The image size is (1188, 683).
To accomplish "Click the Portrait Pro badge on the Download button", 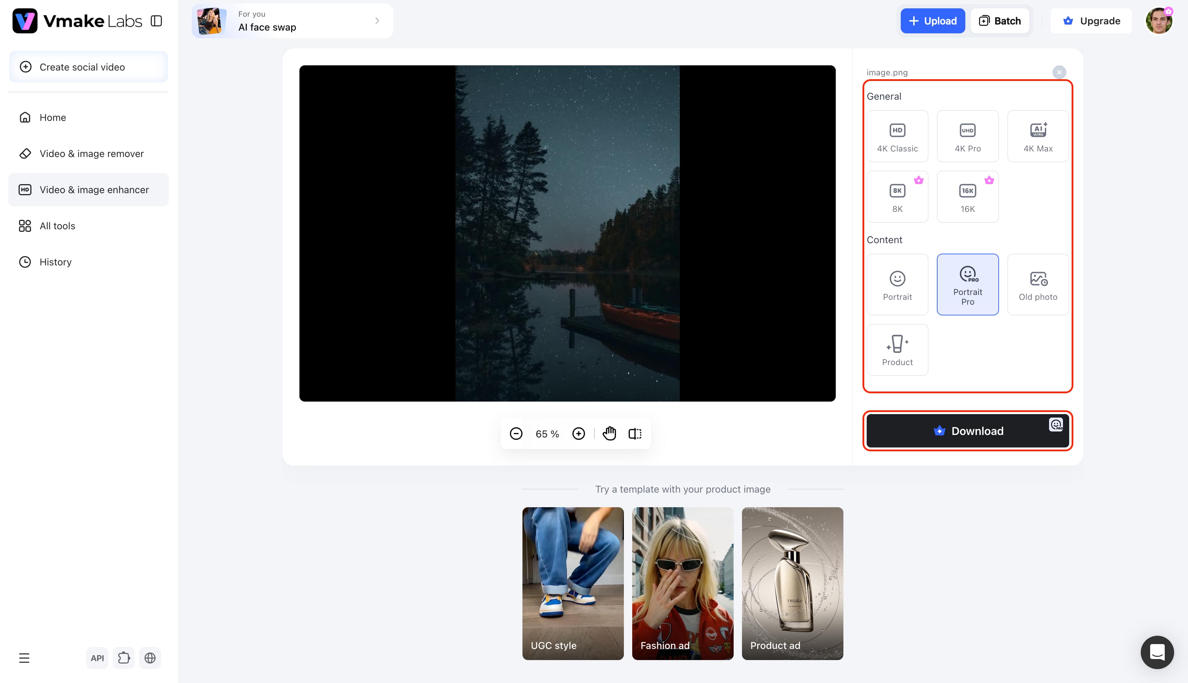I will tap(1056, 425).
